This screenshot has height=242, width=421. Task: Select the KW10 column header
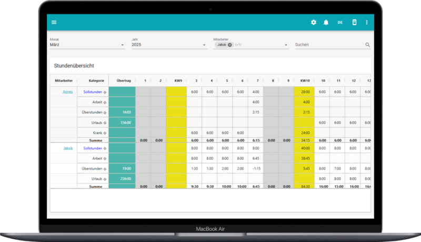click(x=304, y=80)
